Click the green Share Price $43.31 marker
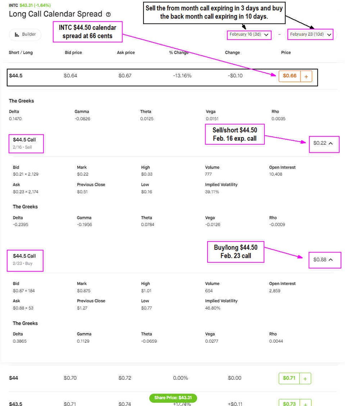The height and width of the screenshot is (406, 345). 173,398
